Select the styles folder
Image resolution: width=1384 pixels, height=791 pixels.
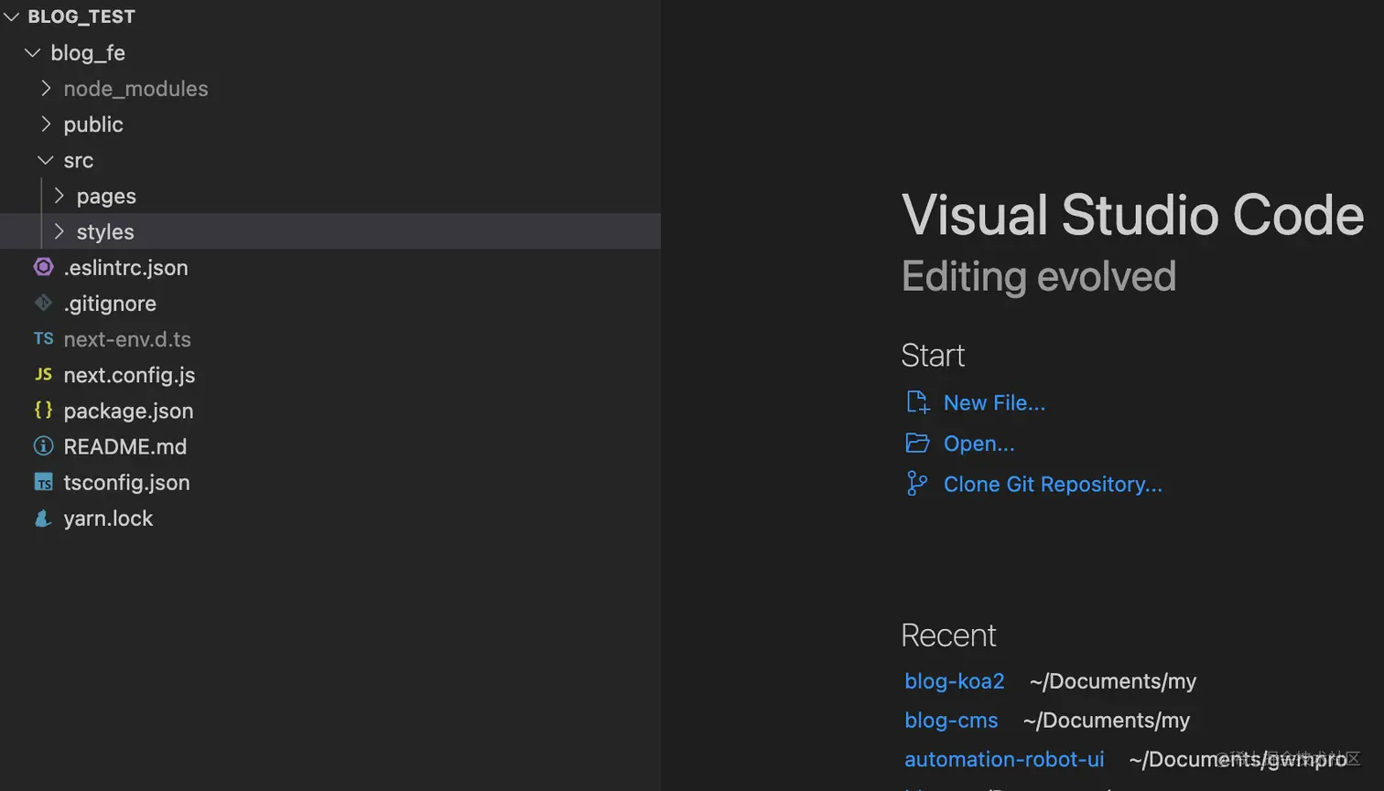(x=105, y=232)
